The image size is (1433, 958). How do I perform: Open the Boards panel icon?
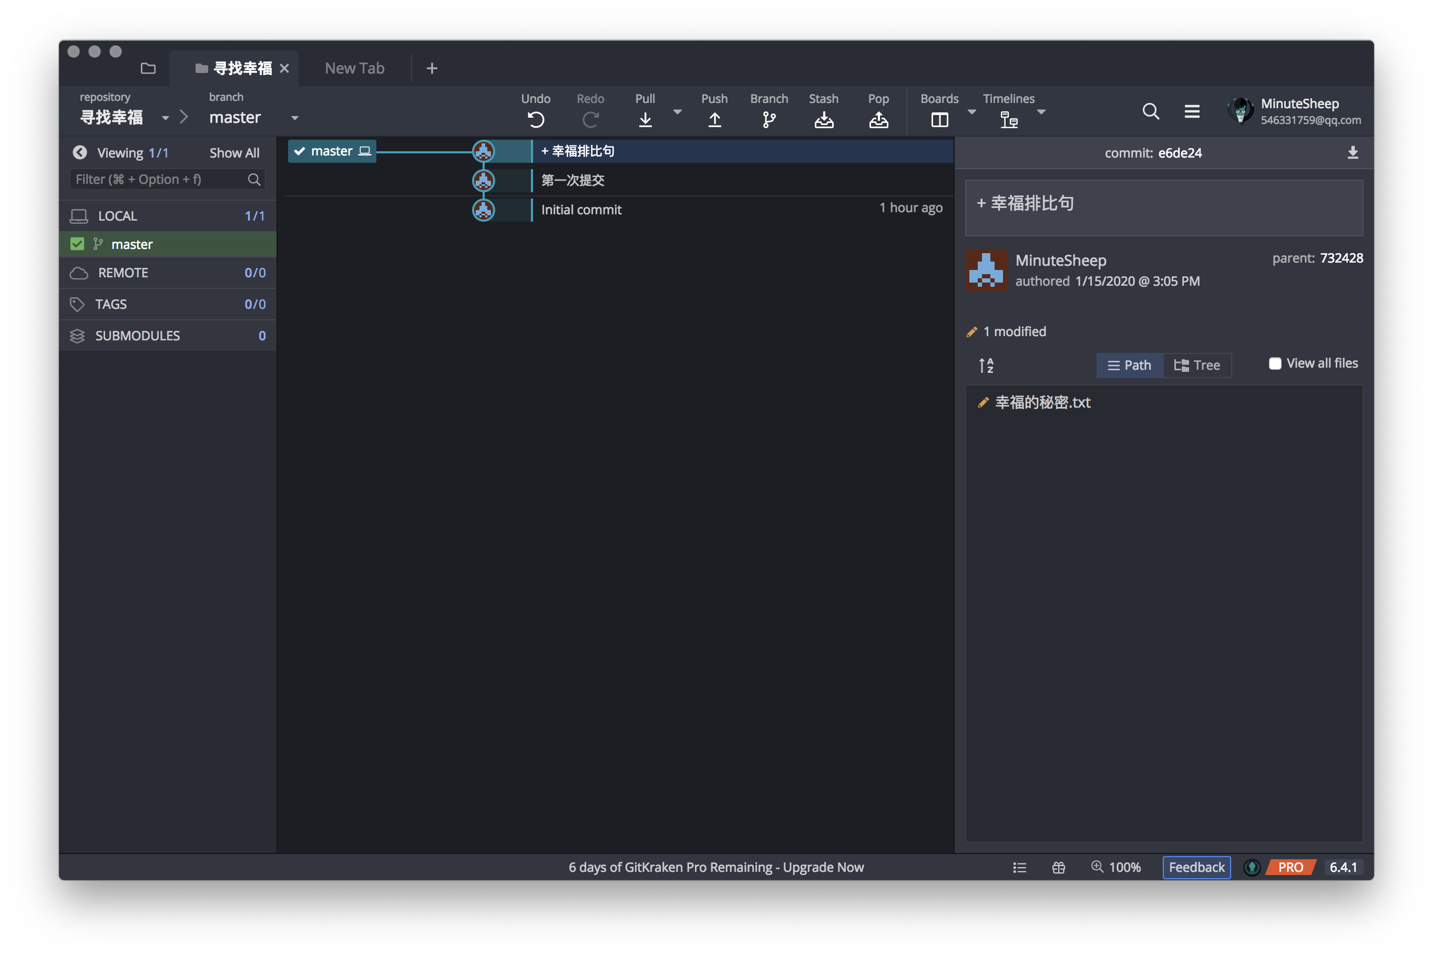pyautogui.click(x=939, y=119)
